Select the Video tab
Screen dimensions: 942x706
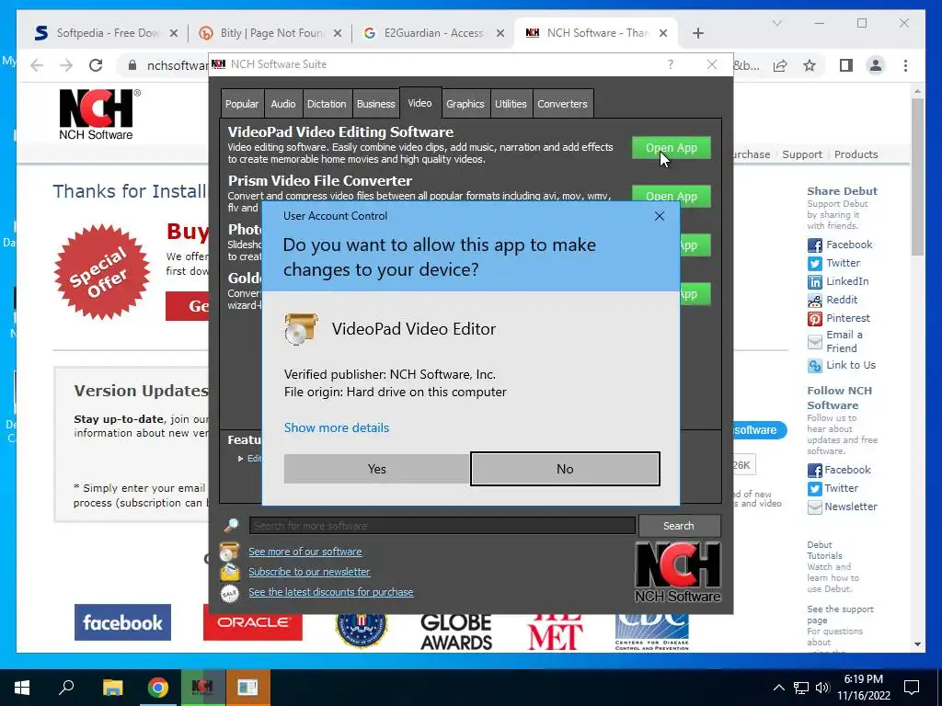(x=419, y=103)
